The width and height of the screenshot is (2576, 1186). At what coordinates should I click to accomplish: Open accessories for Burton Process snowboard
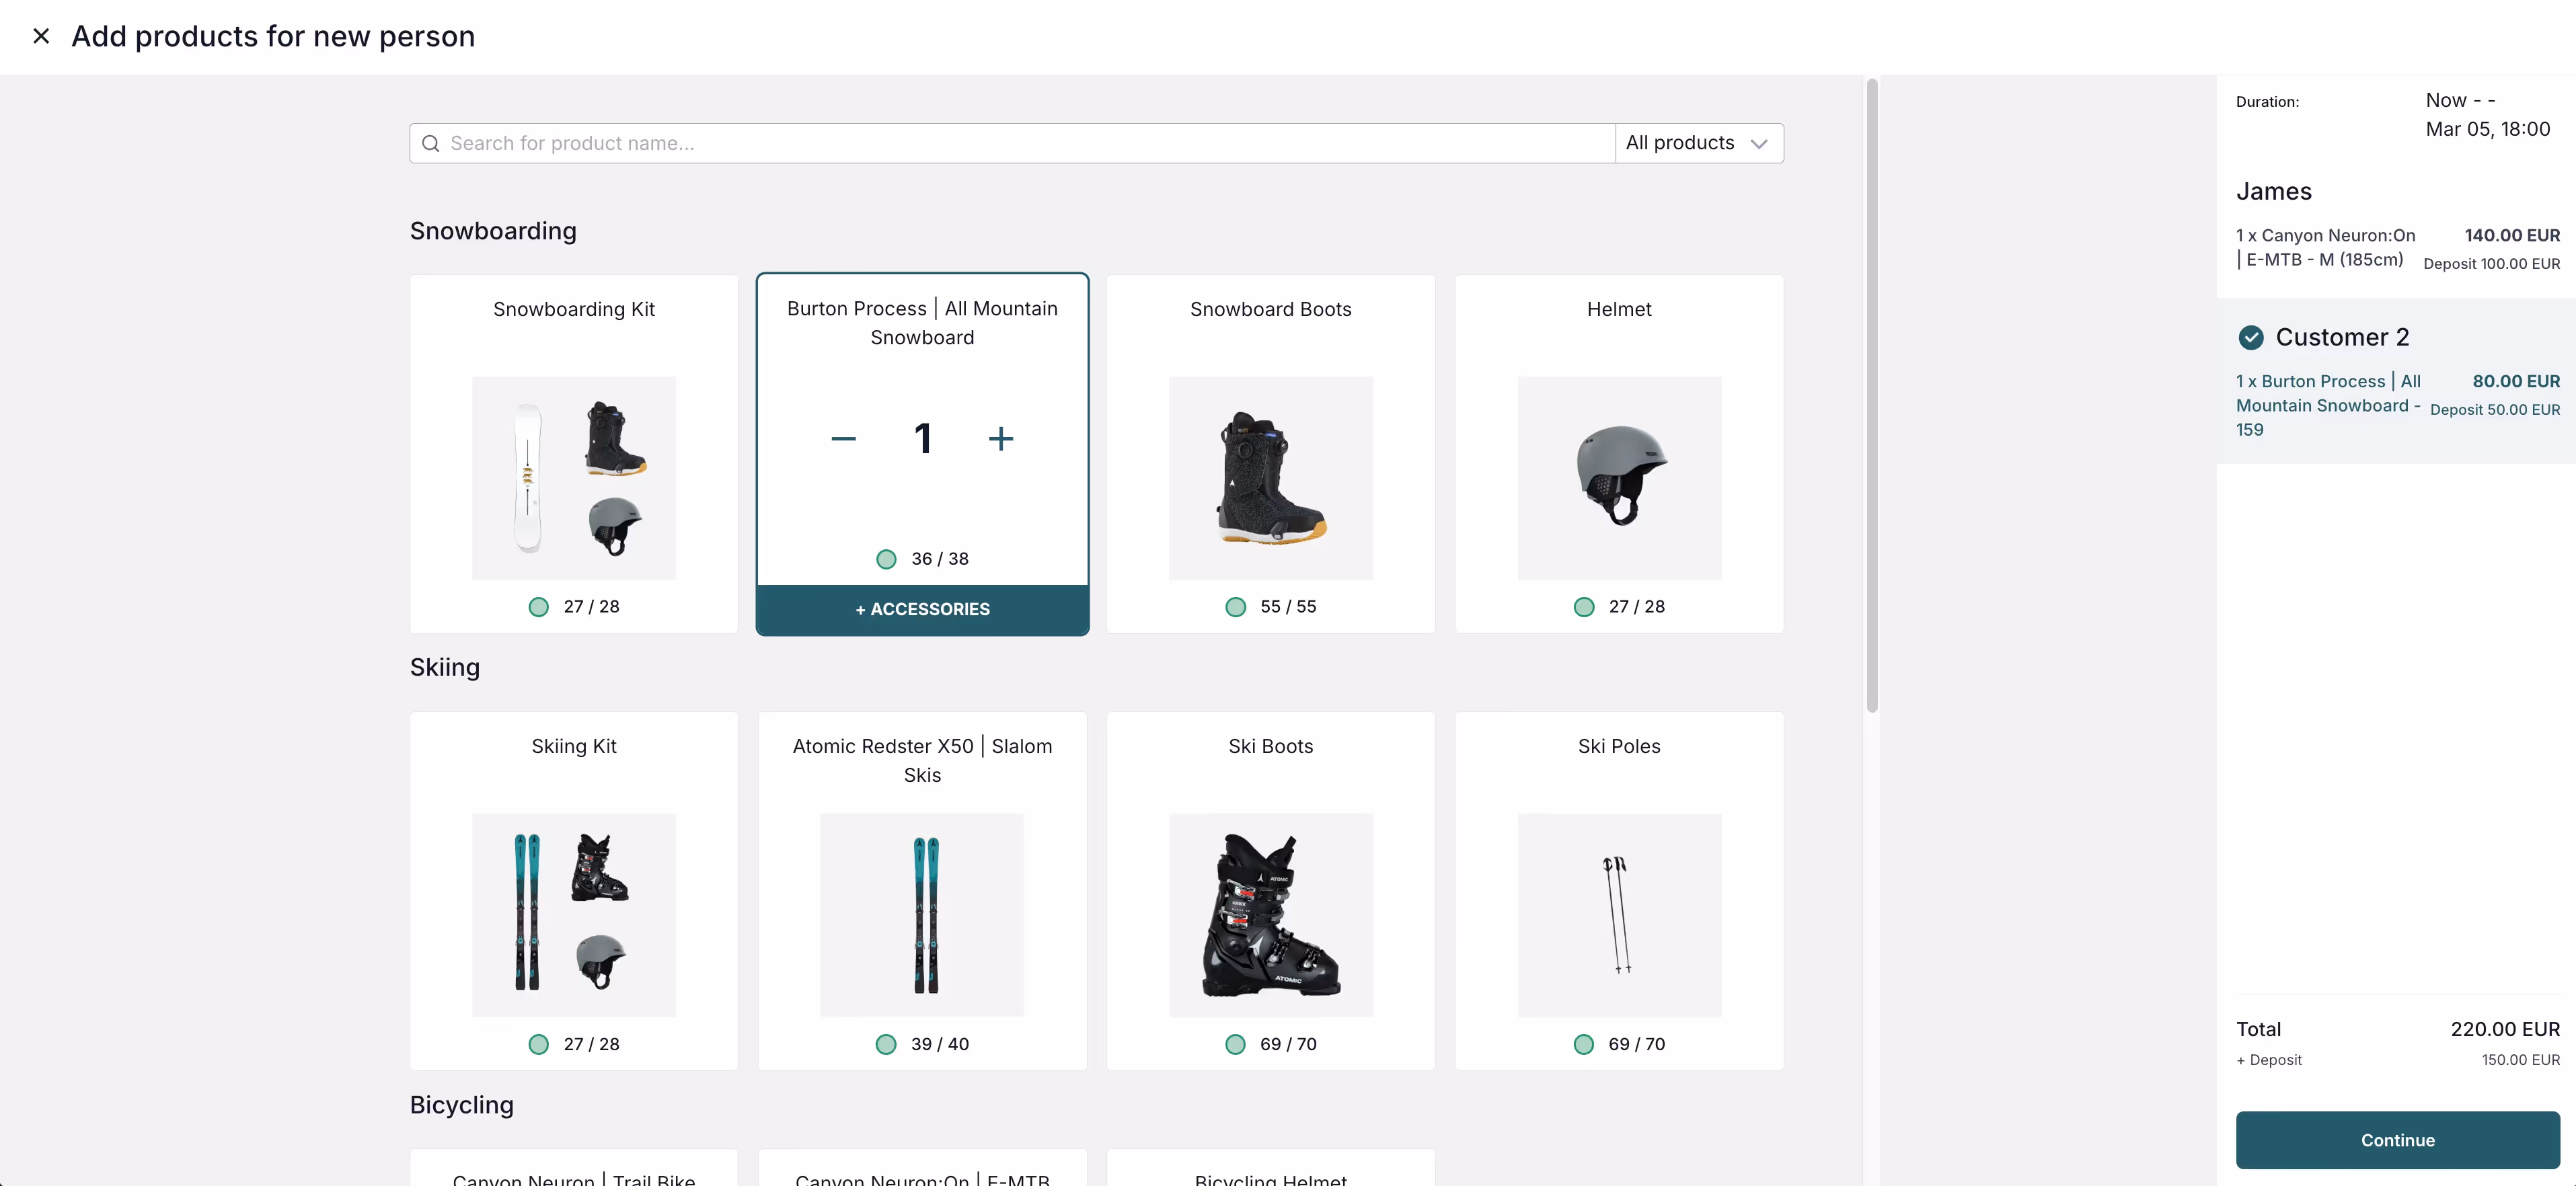[x=922, y=609]
